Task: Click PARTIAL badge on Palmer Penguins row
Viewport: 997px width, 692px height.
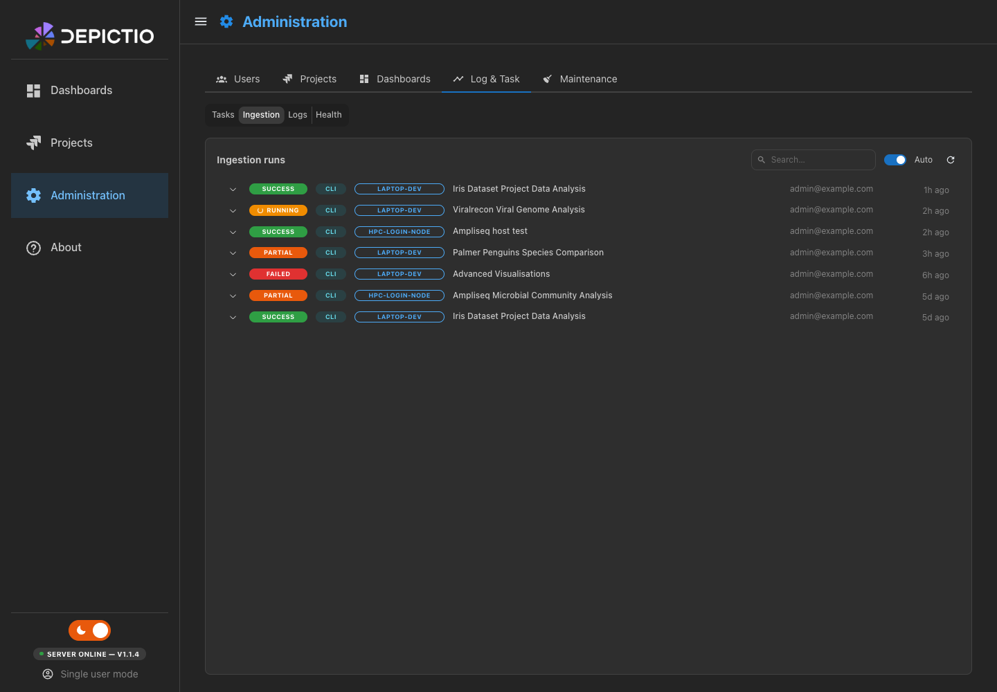Action: [x=278, y=253]
